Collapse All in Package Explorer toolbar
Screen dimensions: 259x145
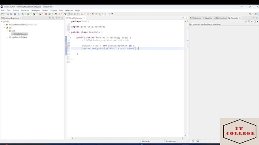pyautogui.click(x=50, y=18)
